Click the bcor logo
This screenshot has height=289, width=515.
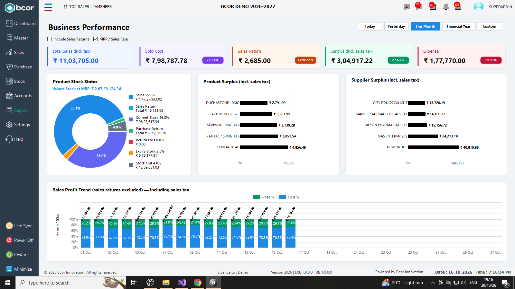[x=19, y=8]
